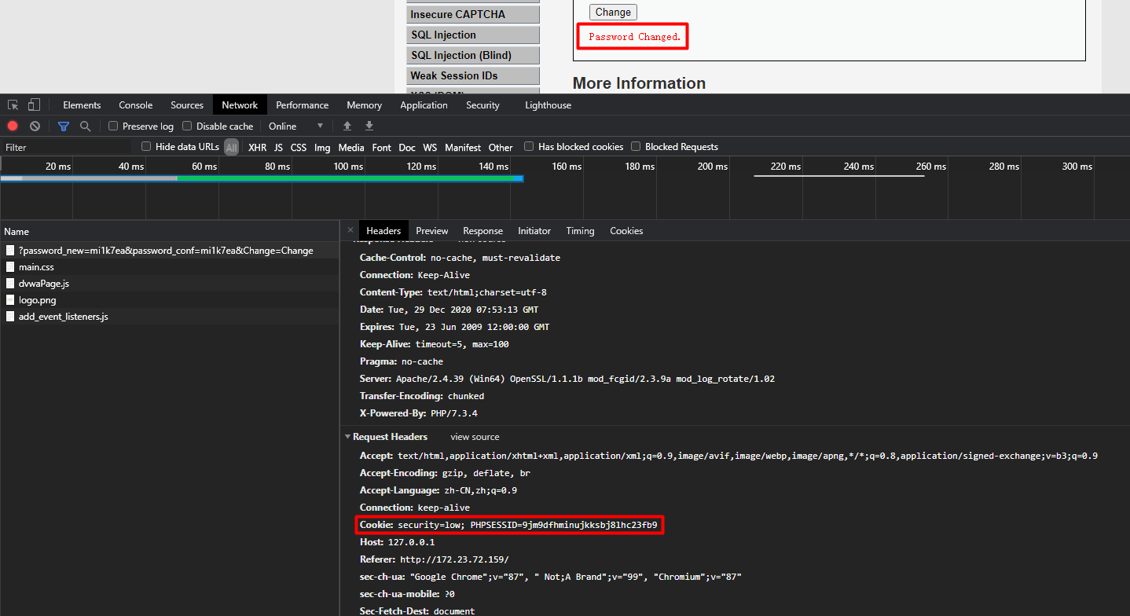Open the Online throttling dropdown
This screenshot has height=616, width=1130.
tap(295, 126)
